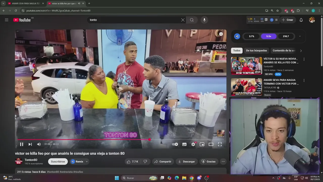The image size is (323, 182).
Task: Toggle subtitles in the player
Action: pos(184,144)
